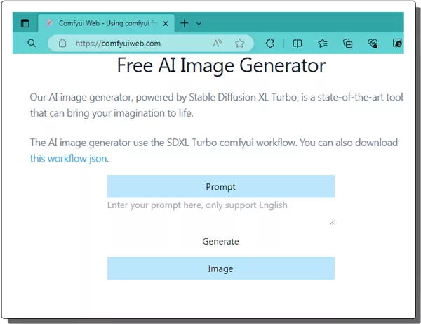421x324 pixels.
Task: Grab the textarea resize handle
Action: coord(332,223)
